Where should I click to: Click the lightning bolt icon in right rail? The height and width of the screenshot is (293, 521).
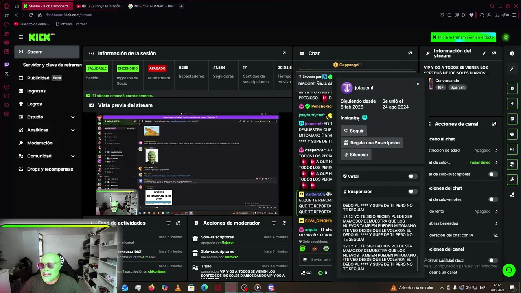pyautogui.click(x=512, y=104)
